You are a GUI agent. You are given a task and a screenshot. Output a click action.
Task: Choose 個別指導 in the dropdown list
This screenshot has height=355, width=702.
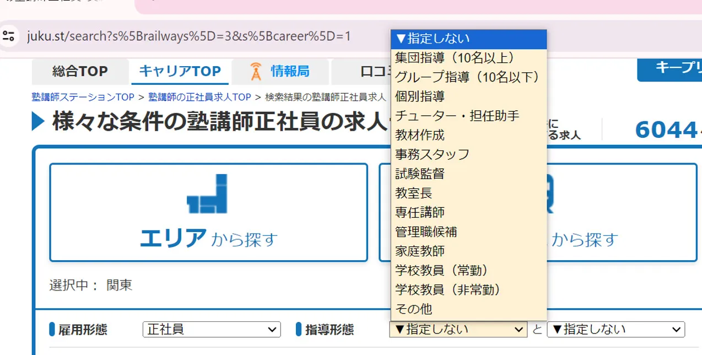420,96
